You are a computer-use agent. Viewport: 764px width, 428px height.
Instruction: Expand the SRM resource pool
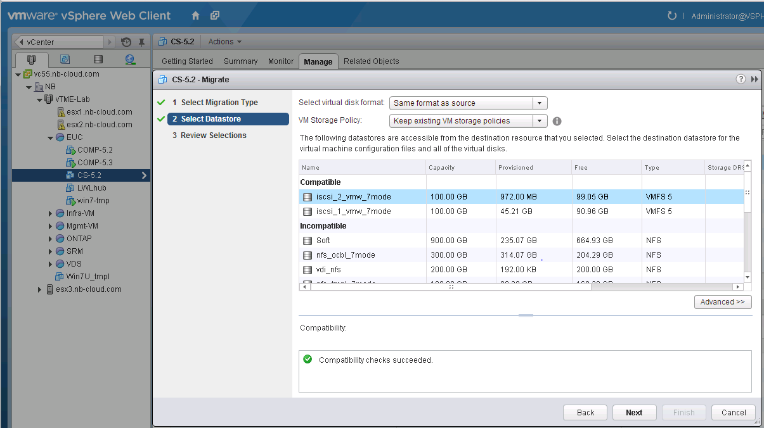click(50, 251)
